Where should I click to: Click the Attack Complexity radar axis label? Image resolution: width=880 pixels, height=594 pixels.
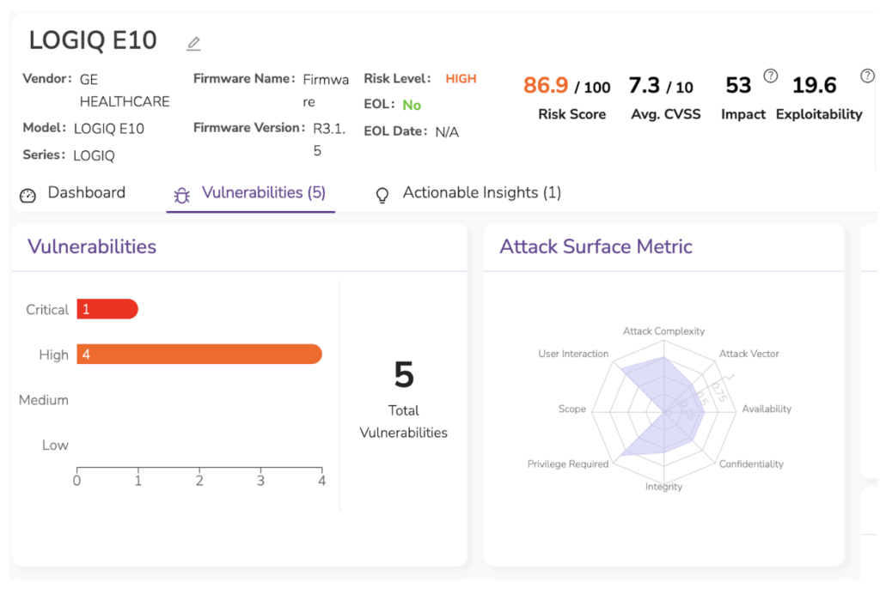click(664, 331)
